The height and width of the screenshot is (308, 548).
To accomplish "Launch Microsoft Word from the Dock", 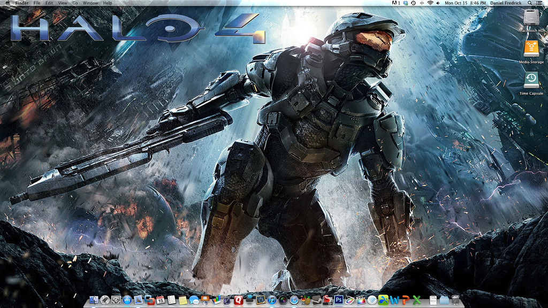I will (x=394, y=300).
